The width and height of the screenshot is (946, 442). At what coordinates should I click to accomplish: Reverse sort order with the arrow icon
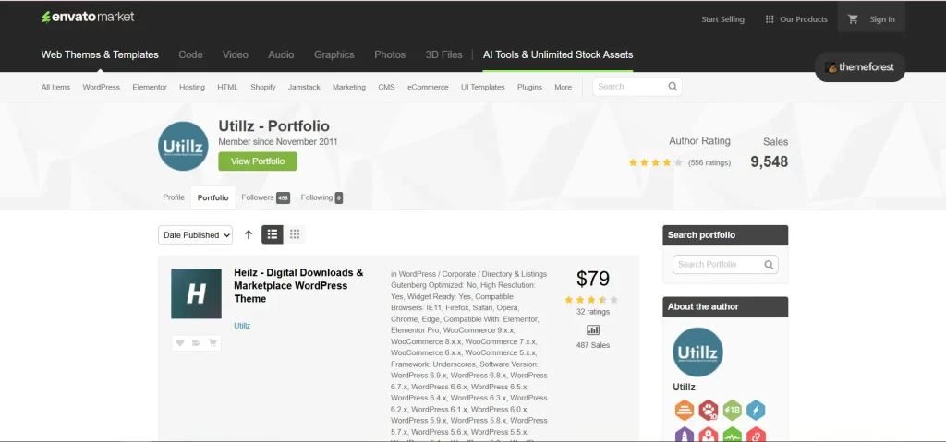(248, 235)
